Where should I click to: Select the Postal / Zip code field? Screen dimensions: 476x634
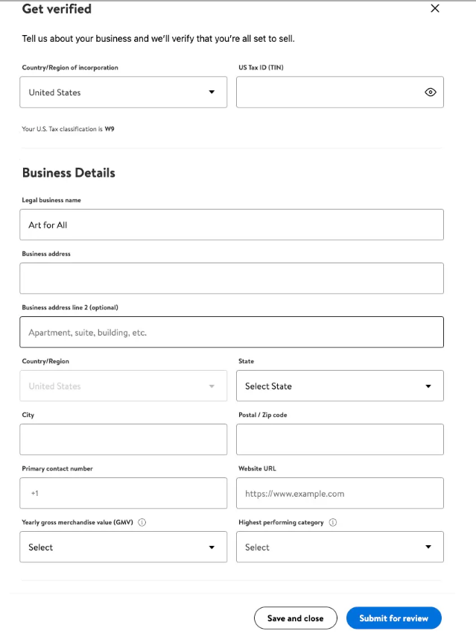339,439
